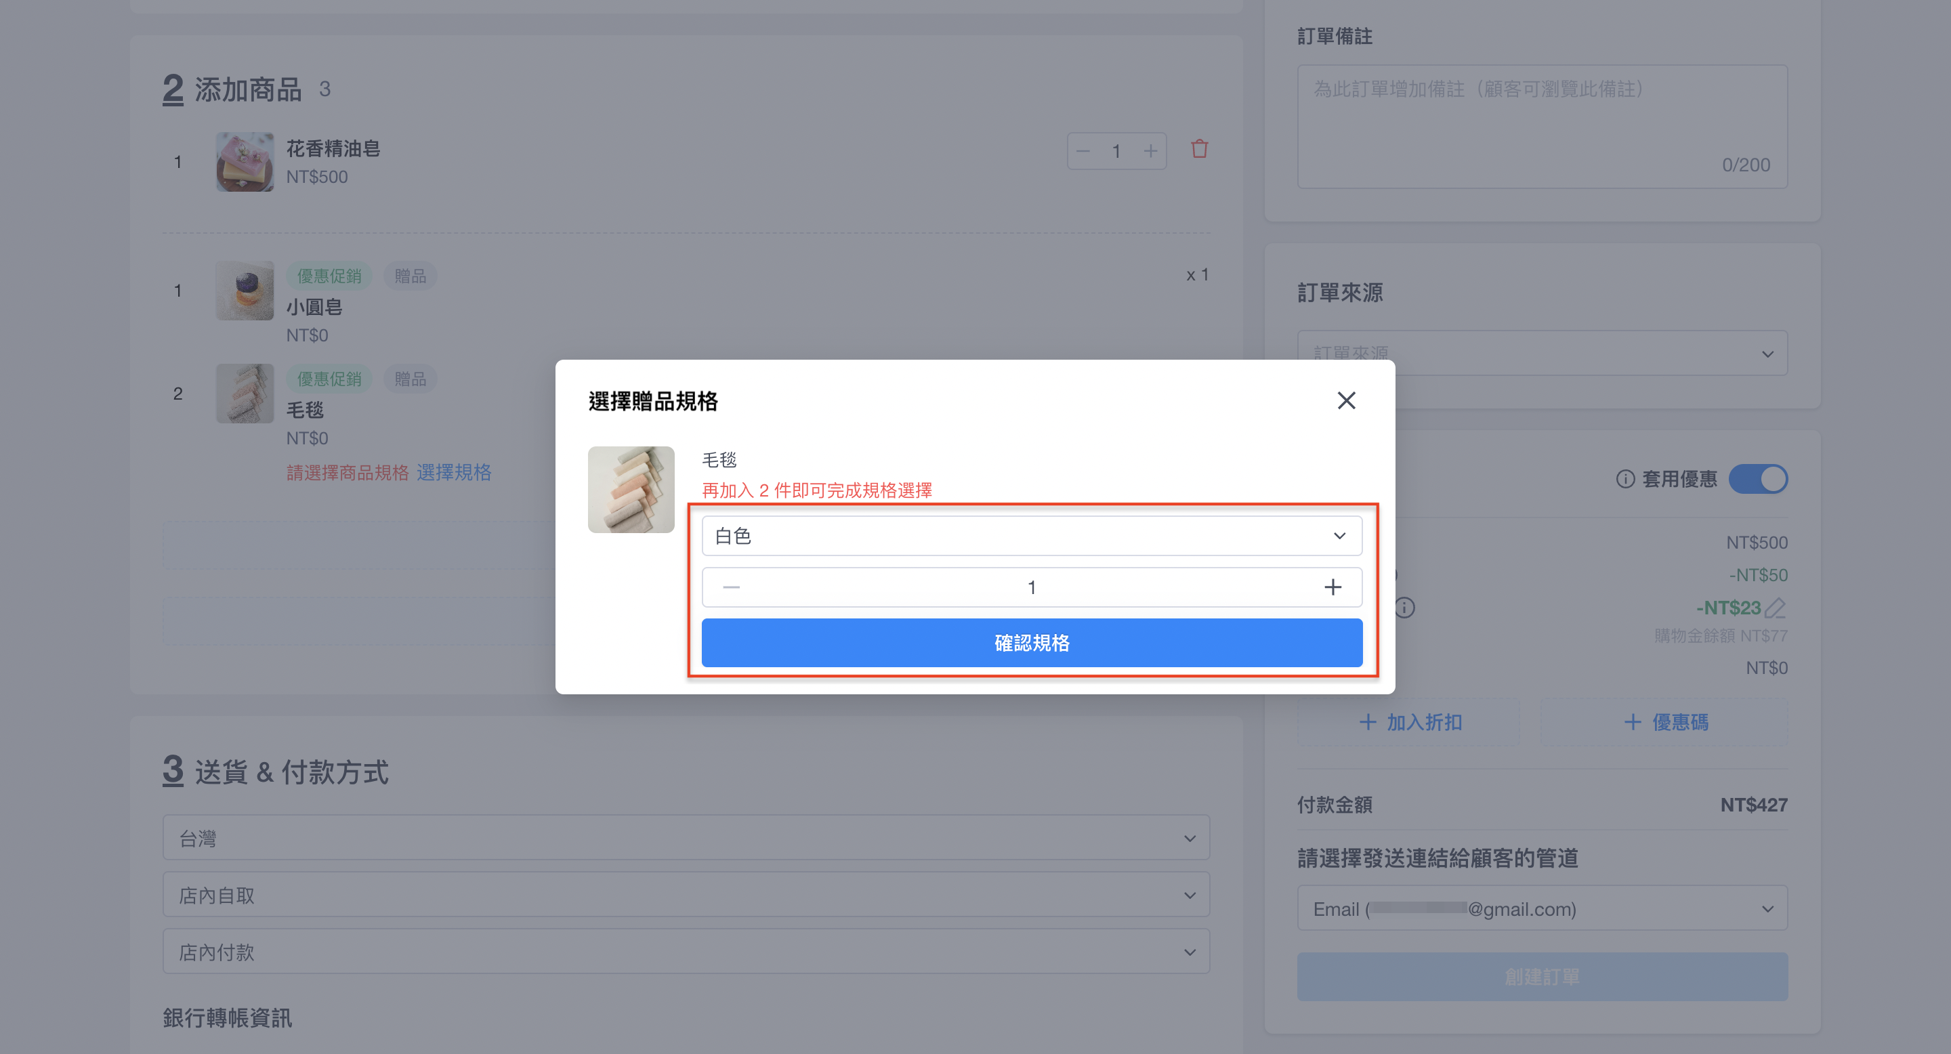Click the 確認規格 button

[x=1032, y=643]
